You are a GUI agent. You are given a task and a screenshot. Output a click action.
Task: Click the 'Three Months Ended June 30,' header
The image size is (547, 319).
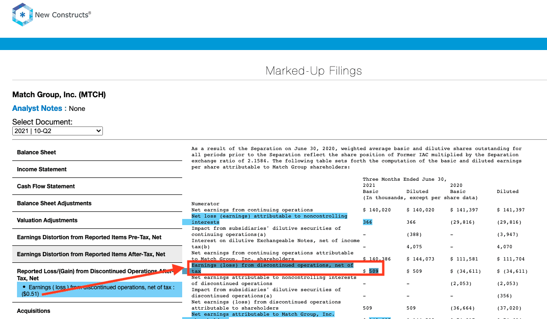pos(404,179)
